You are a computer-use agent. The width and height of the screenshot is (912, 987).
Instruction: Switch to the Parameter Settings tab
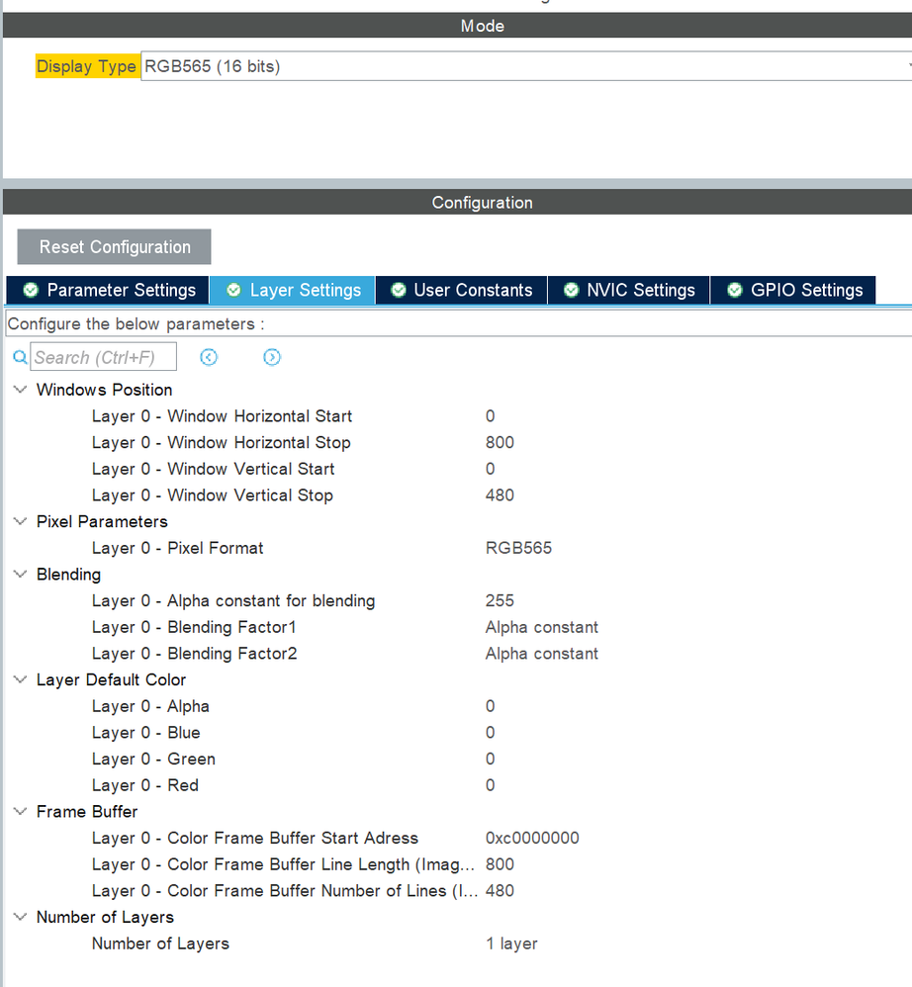pos(108,290)
